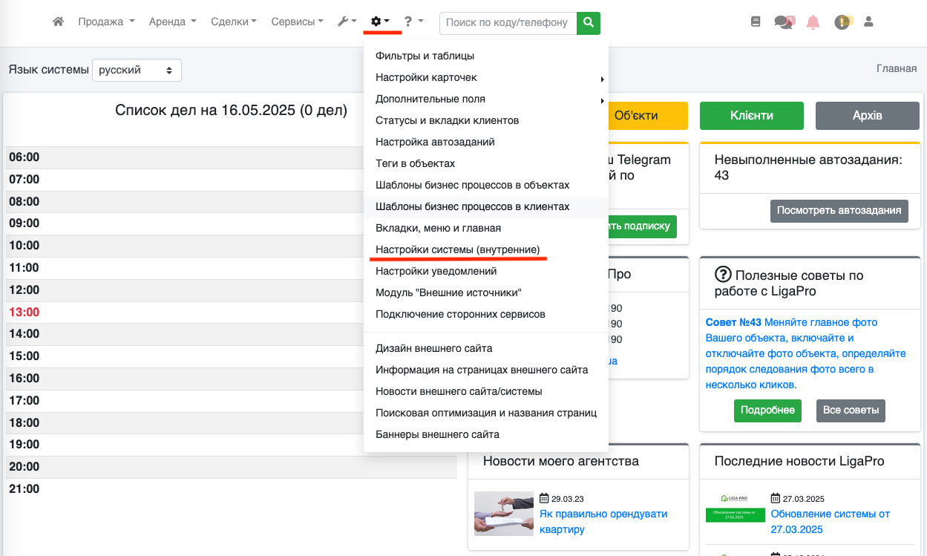
Task: Expand the Продажа dropdown menu
Action: pos(106,22)
